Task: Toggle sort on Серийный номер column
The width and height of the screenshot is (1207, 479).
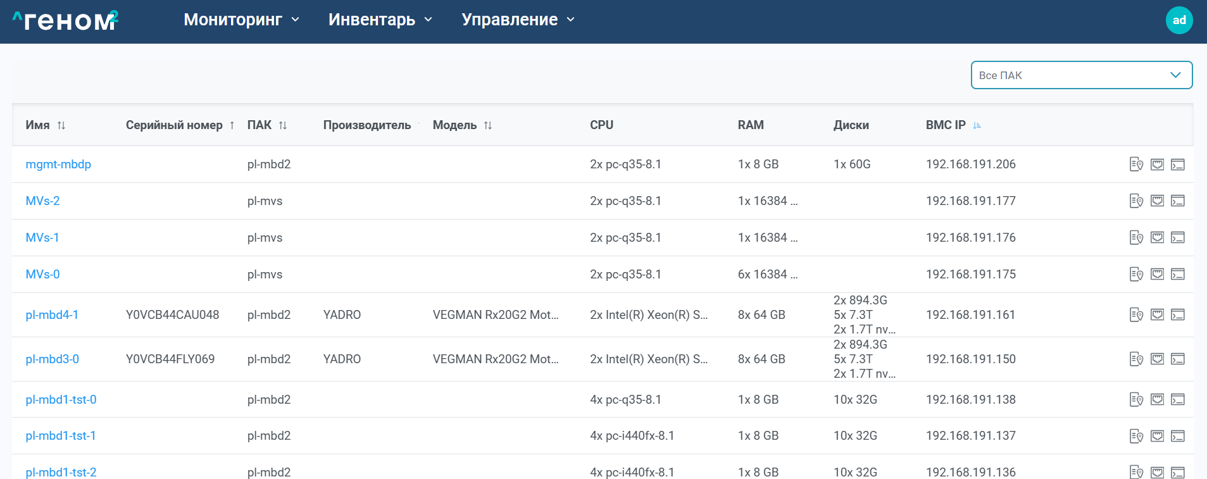Action: (232, 125)
